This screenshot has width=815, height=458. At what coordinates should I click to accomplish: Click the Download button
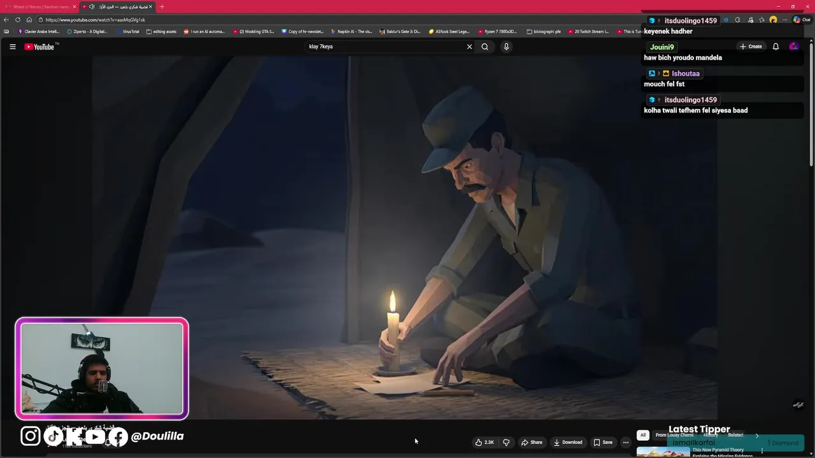pos(567,442)
